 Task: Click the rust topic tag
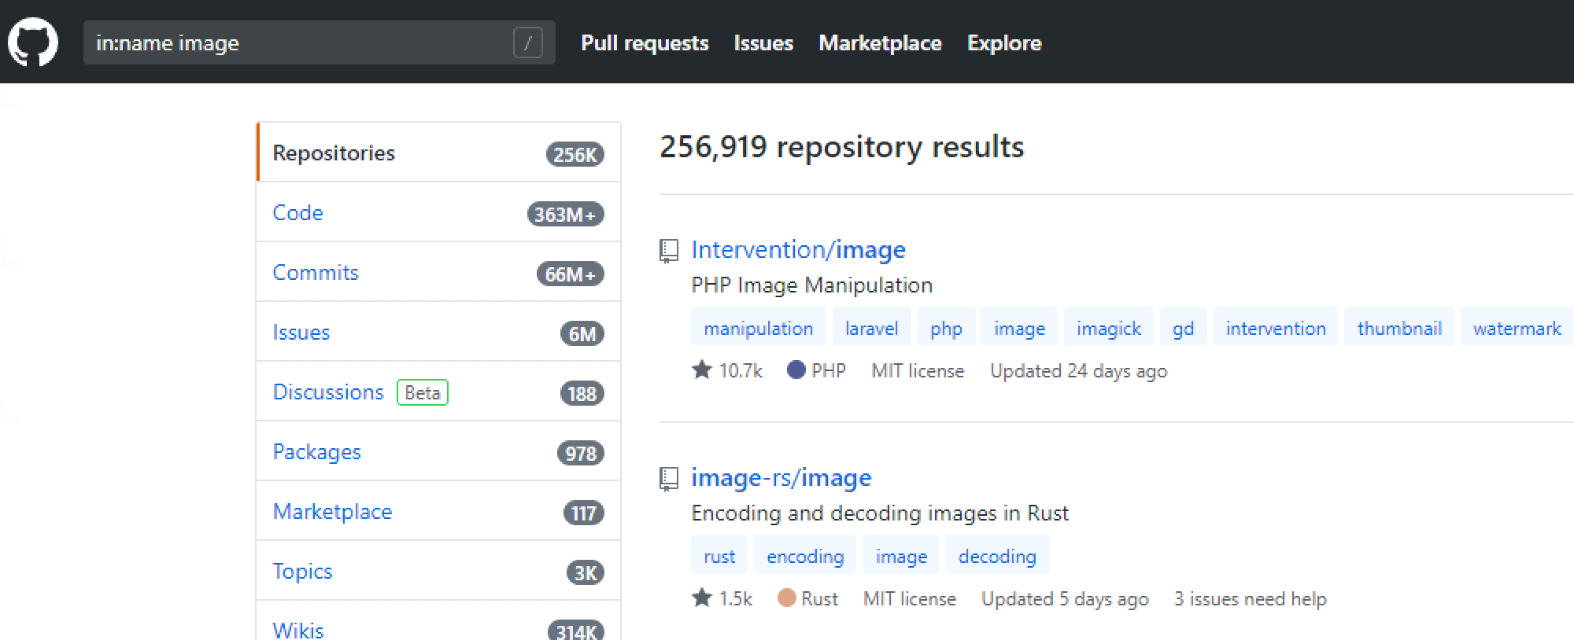click(719, 556)
